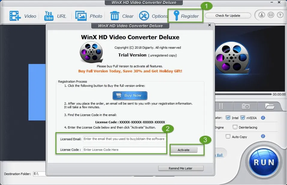This screenshot has width=287, height=185.
Task: Select the Video import tool
Action: pos(23,16)
